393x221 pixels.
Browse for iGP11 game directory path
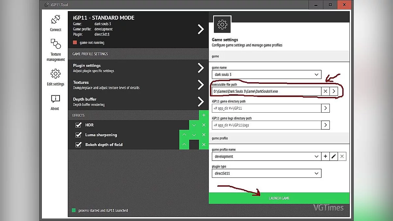tap(325, 108)
